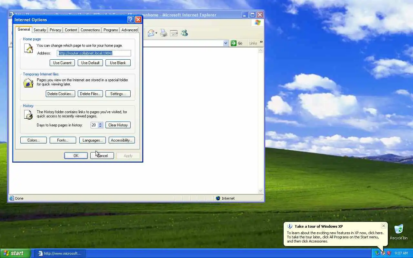Click the microsoft.com taskbar button
413x258 pixels.
pyautogui.click(x=60, y=253)
